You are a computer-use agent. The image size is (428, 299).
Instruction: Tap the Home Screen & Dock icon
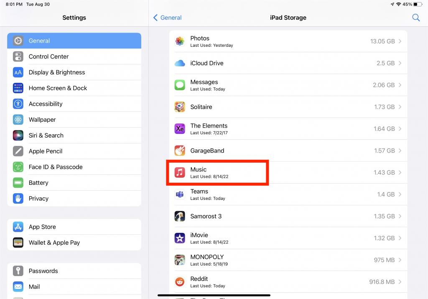tap(18, 88)
